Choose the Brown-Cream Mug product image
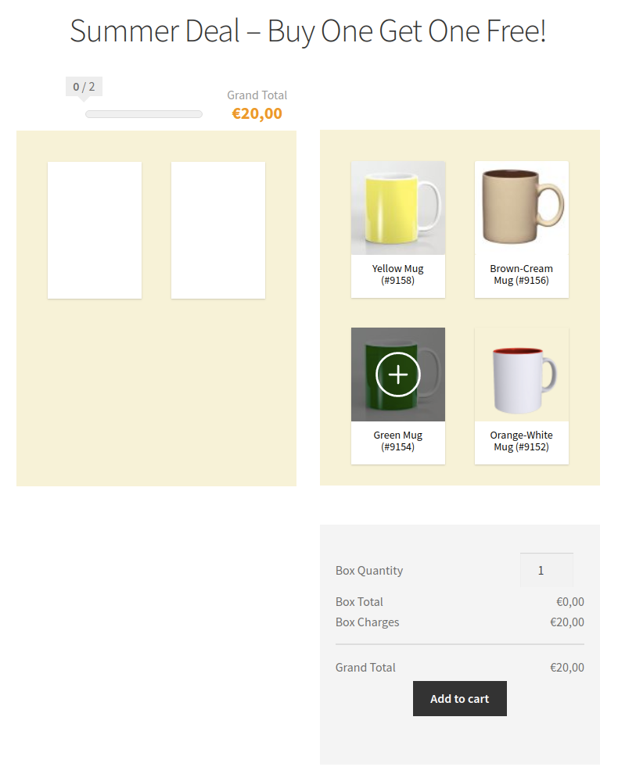Screen dimensions: 618x767 522,208
